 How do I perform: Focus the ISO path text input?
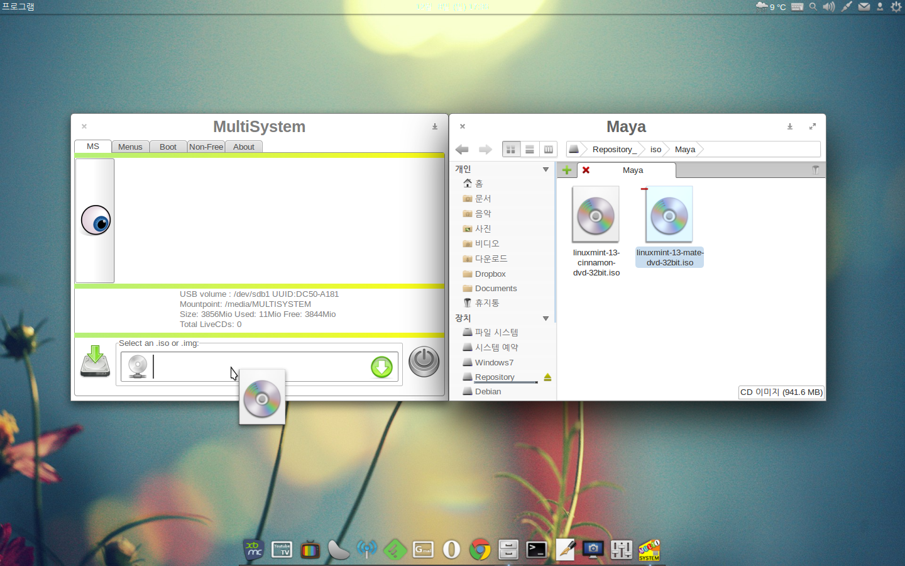261,367
